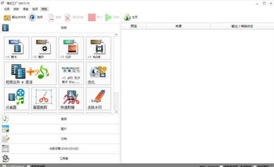Choose the -> MKV conversion icon

[44, 48]
